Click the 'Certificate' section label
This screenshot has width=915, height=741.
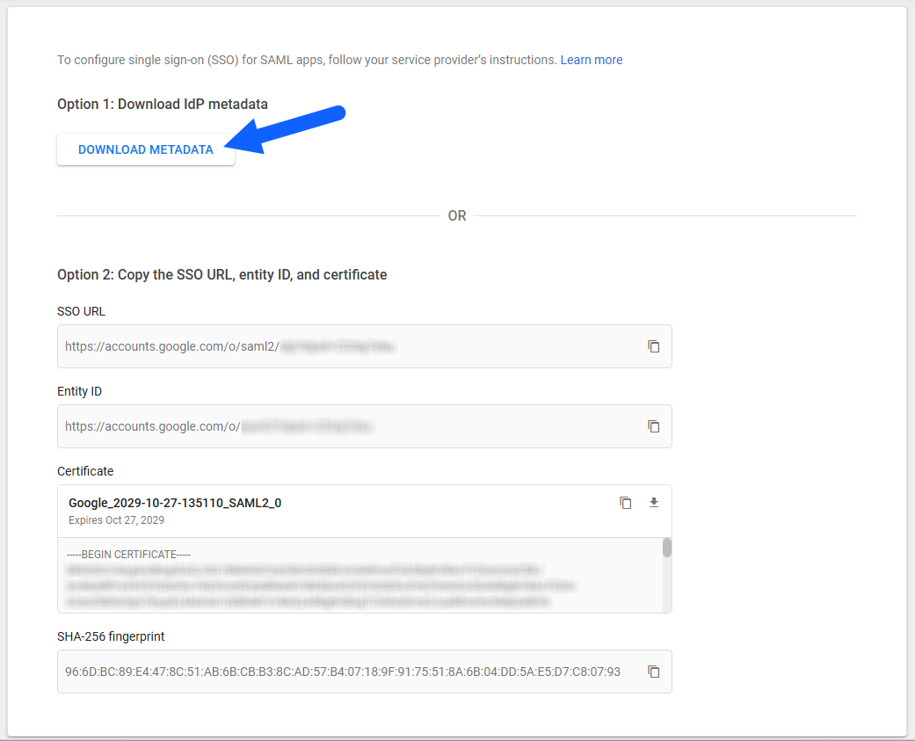point(85,471)
